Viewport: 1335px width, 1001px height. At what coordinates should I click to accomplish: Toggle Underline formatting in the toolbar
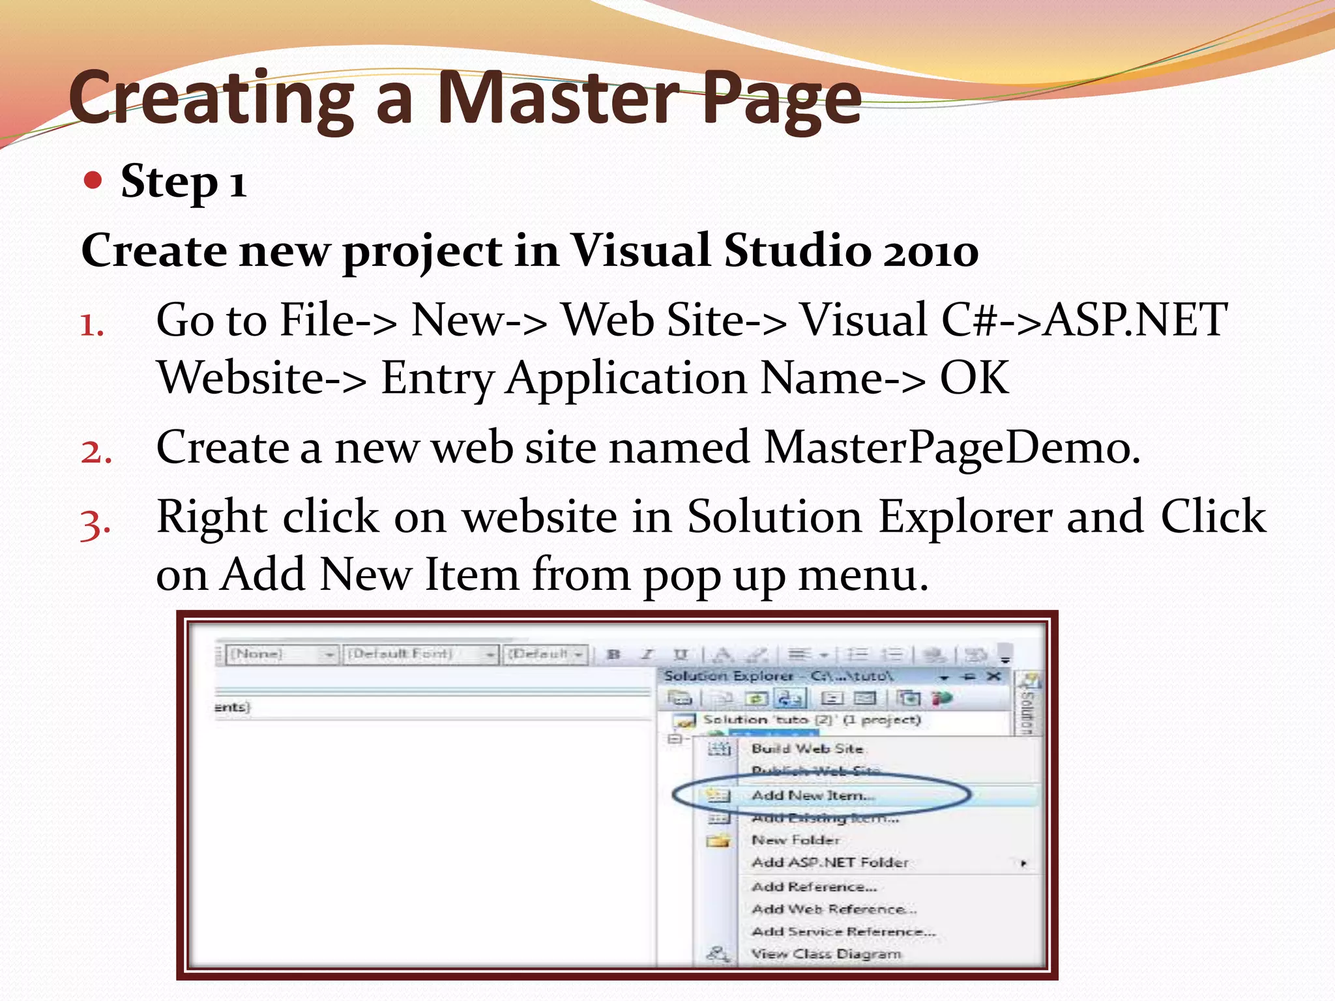(x=681, y=654)
